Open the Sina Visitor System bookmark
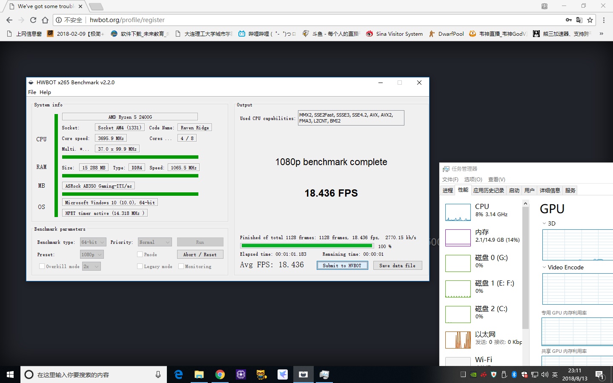The height and width of the screenshot is (383, 613). (x=395, y=34)
